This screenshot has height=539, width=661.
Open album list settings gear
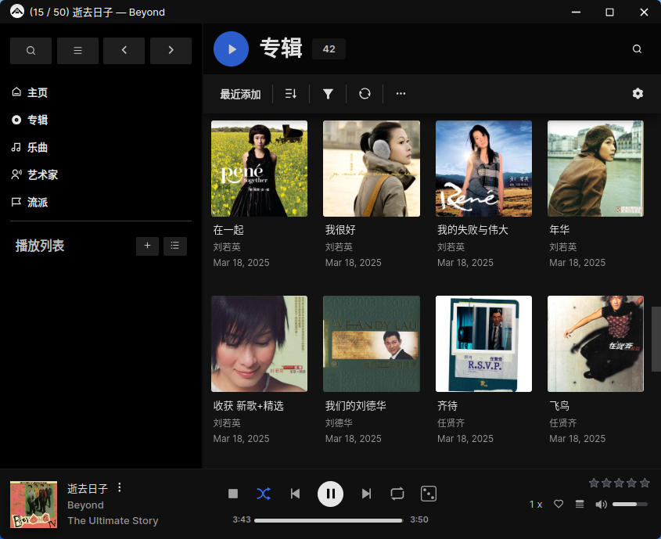click(x=638, y=94)
